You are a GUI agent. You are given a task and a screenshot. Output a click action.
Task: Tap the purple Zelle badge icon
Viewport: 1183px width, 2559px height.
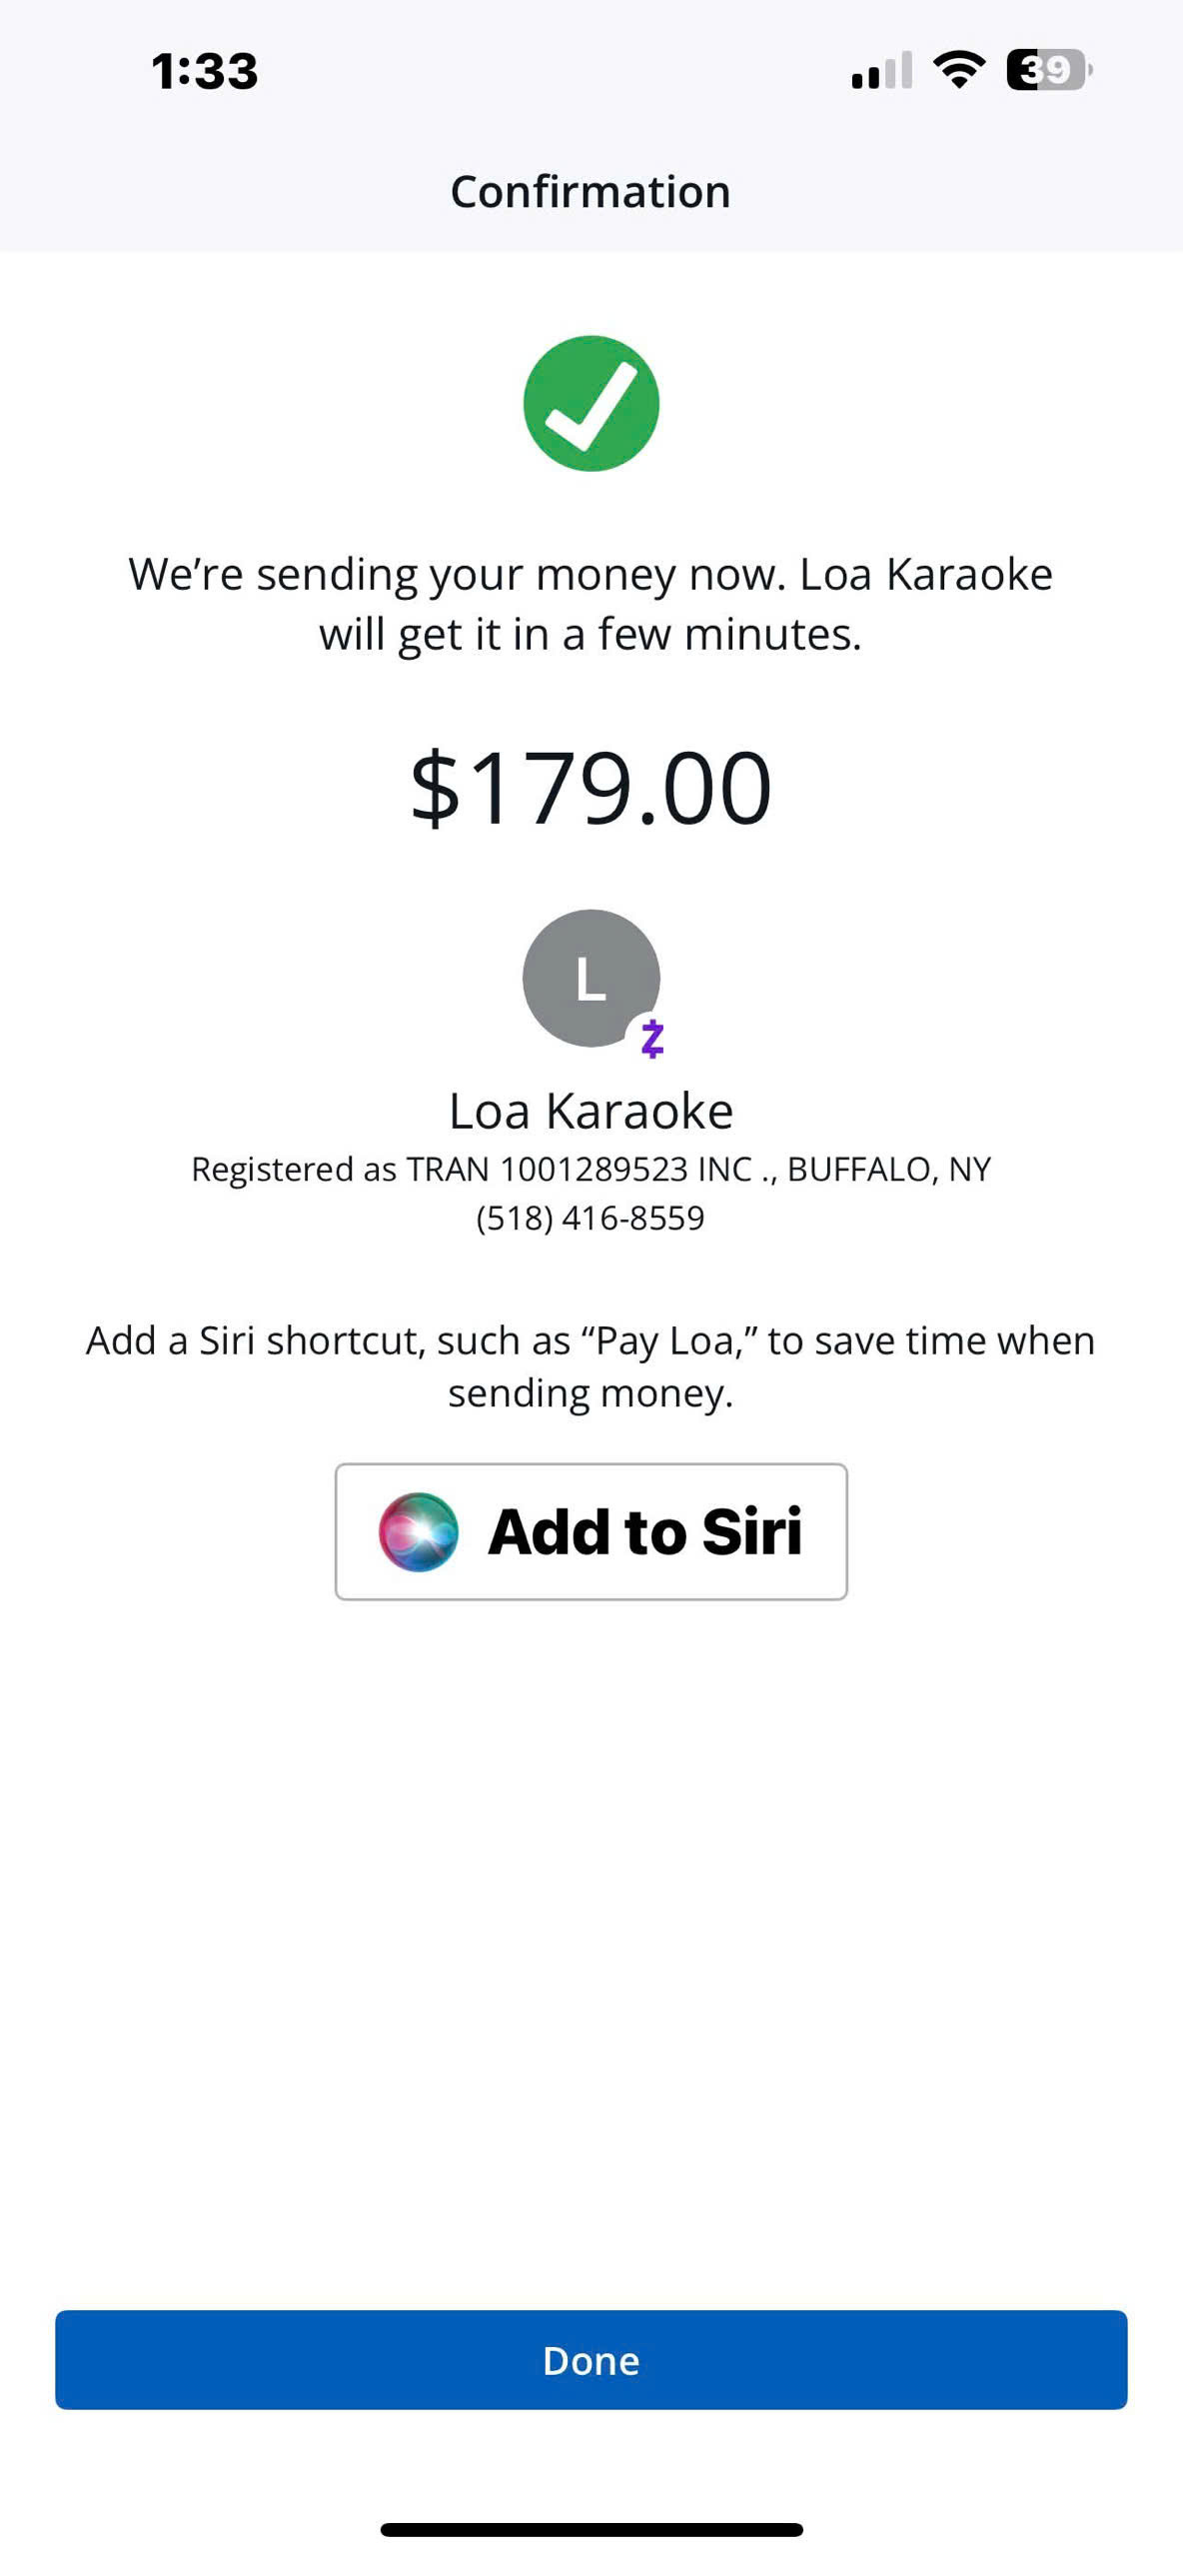652,1039
